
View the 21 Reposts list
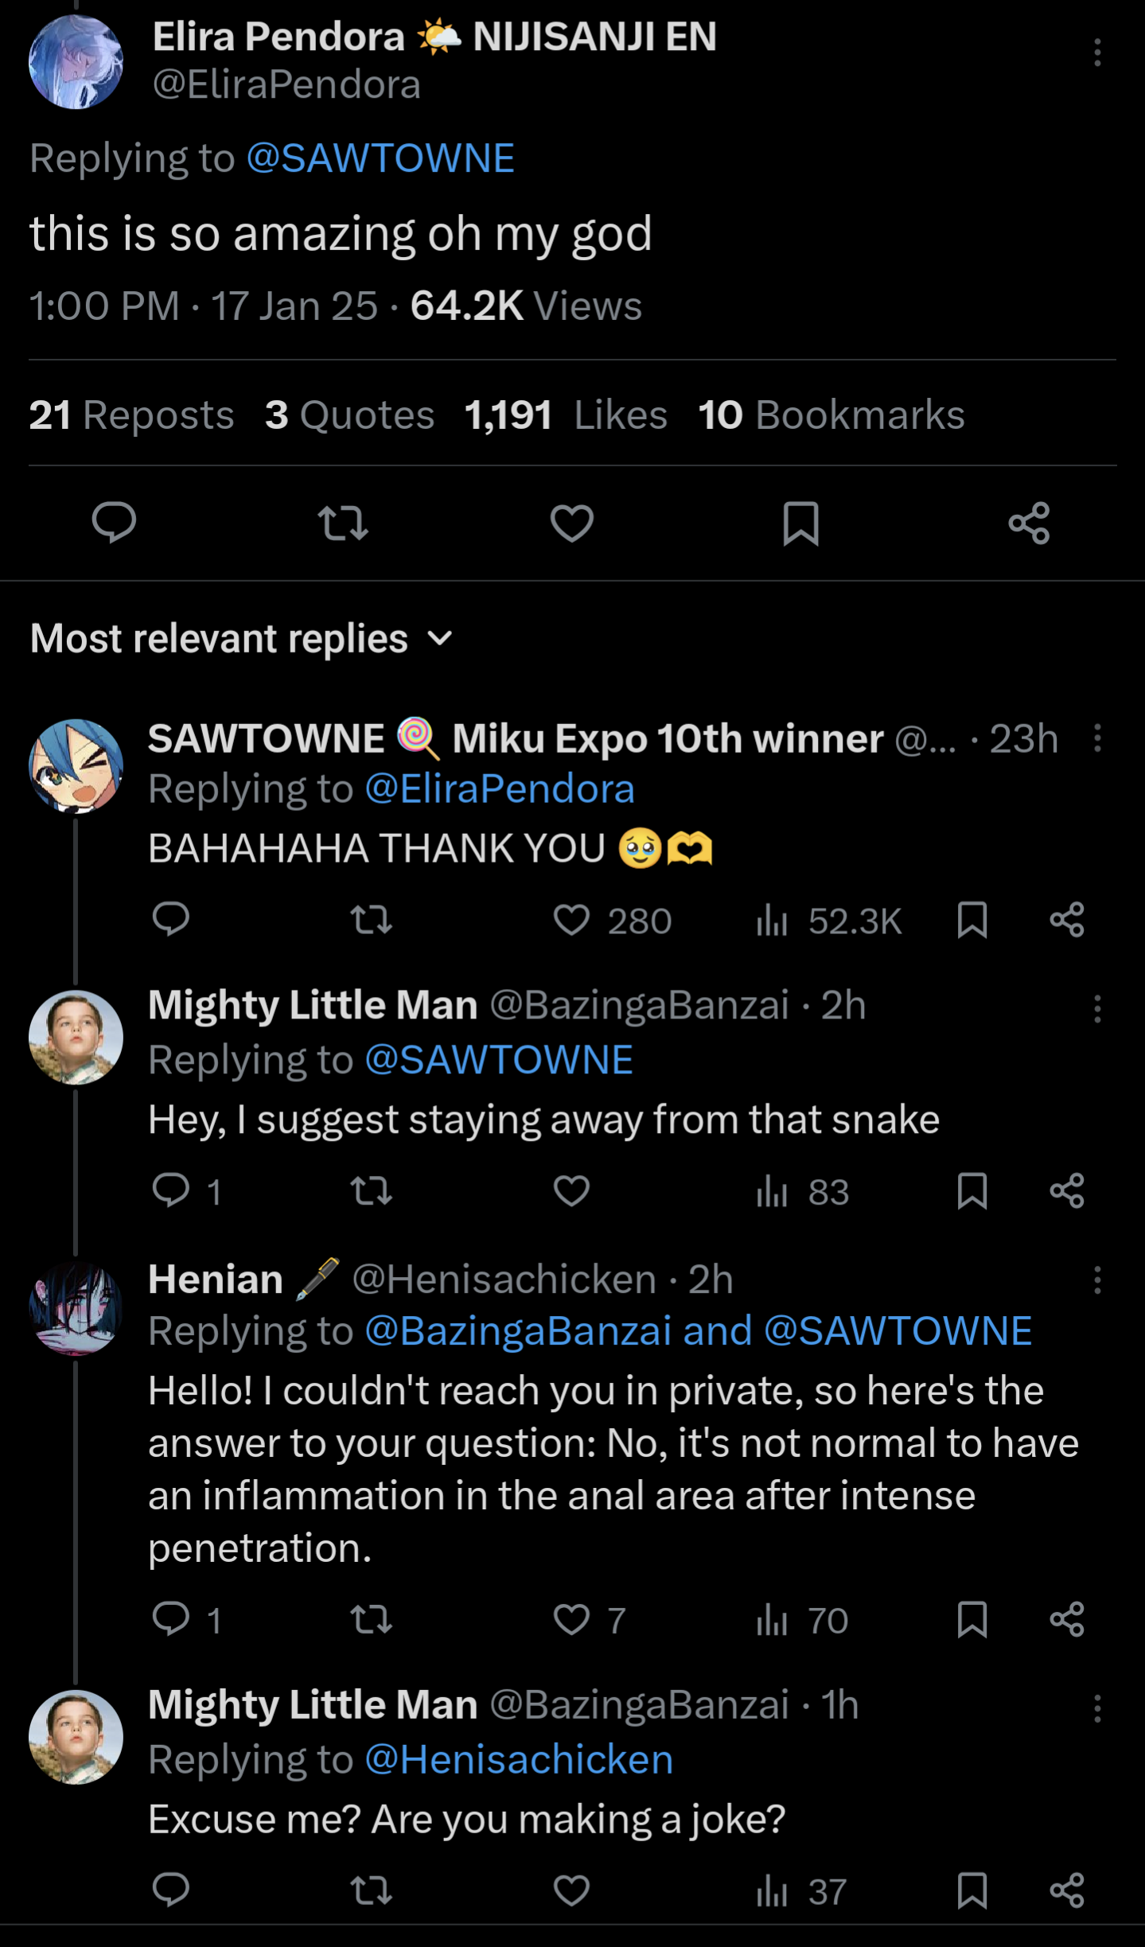[x=131, y=415]
